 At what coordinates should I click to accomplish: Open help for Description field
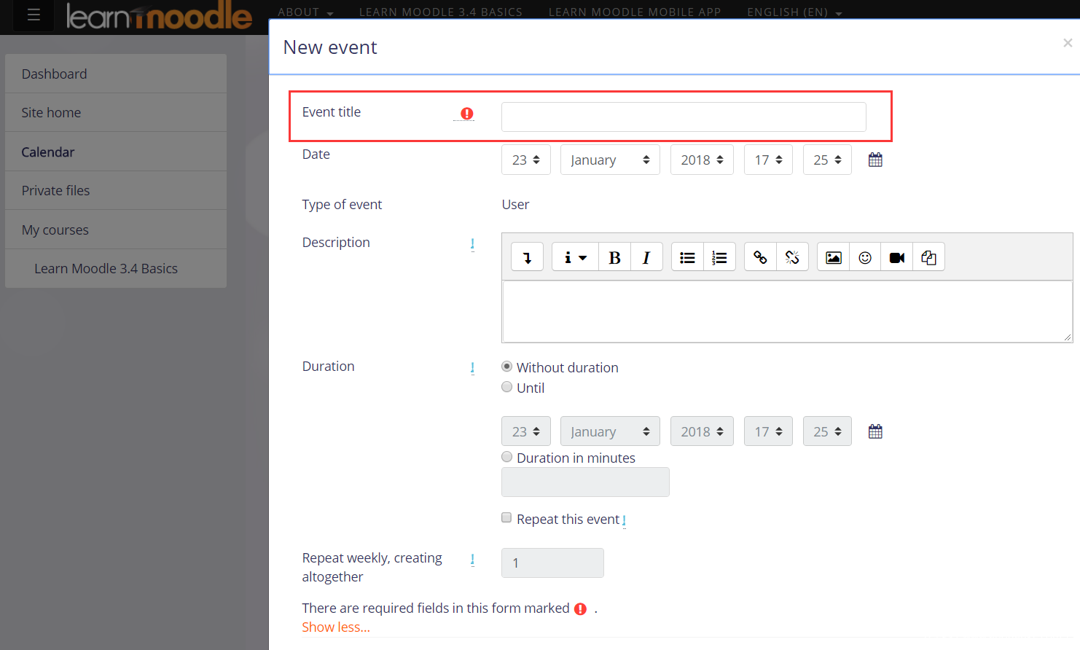coord(472,244)
